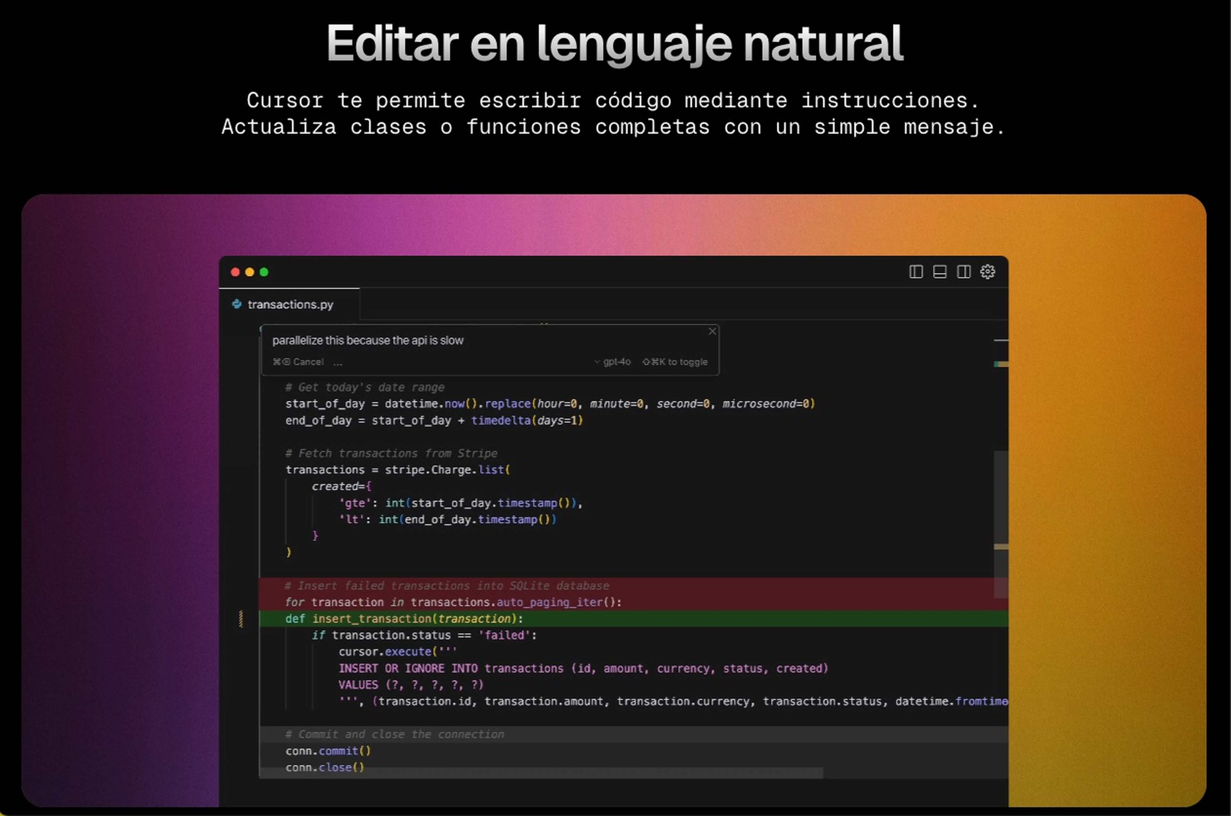Click the yellow minimize window dot

point(249,272)
